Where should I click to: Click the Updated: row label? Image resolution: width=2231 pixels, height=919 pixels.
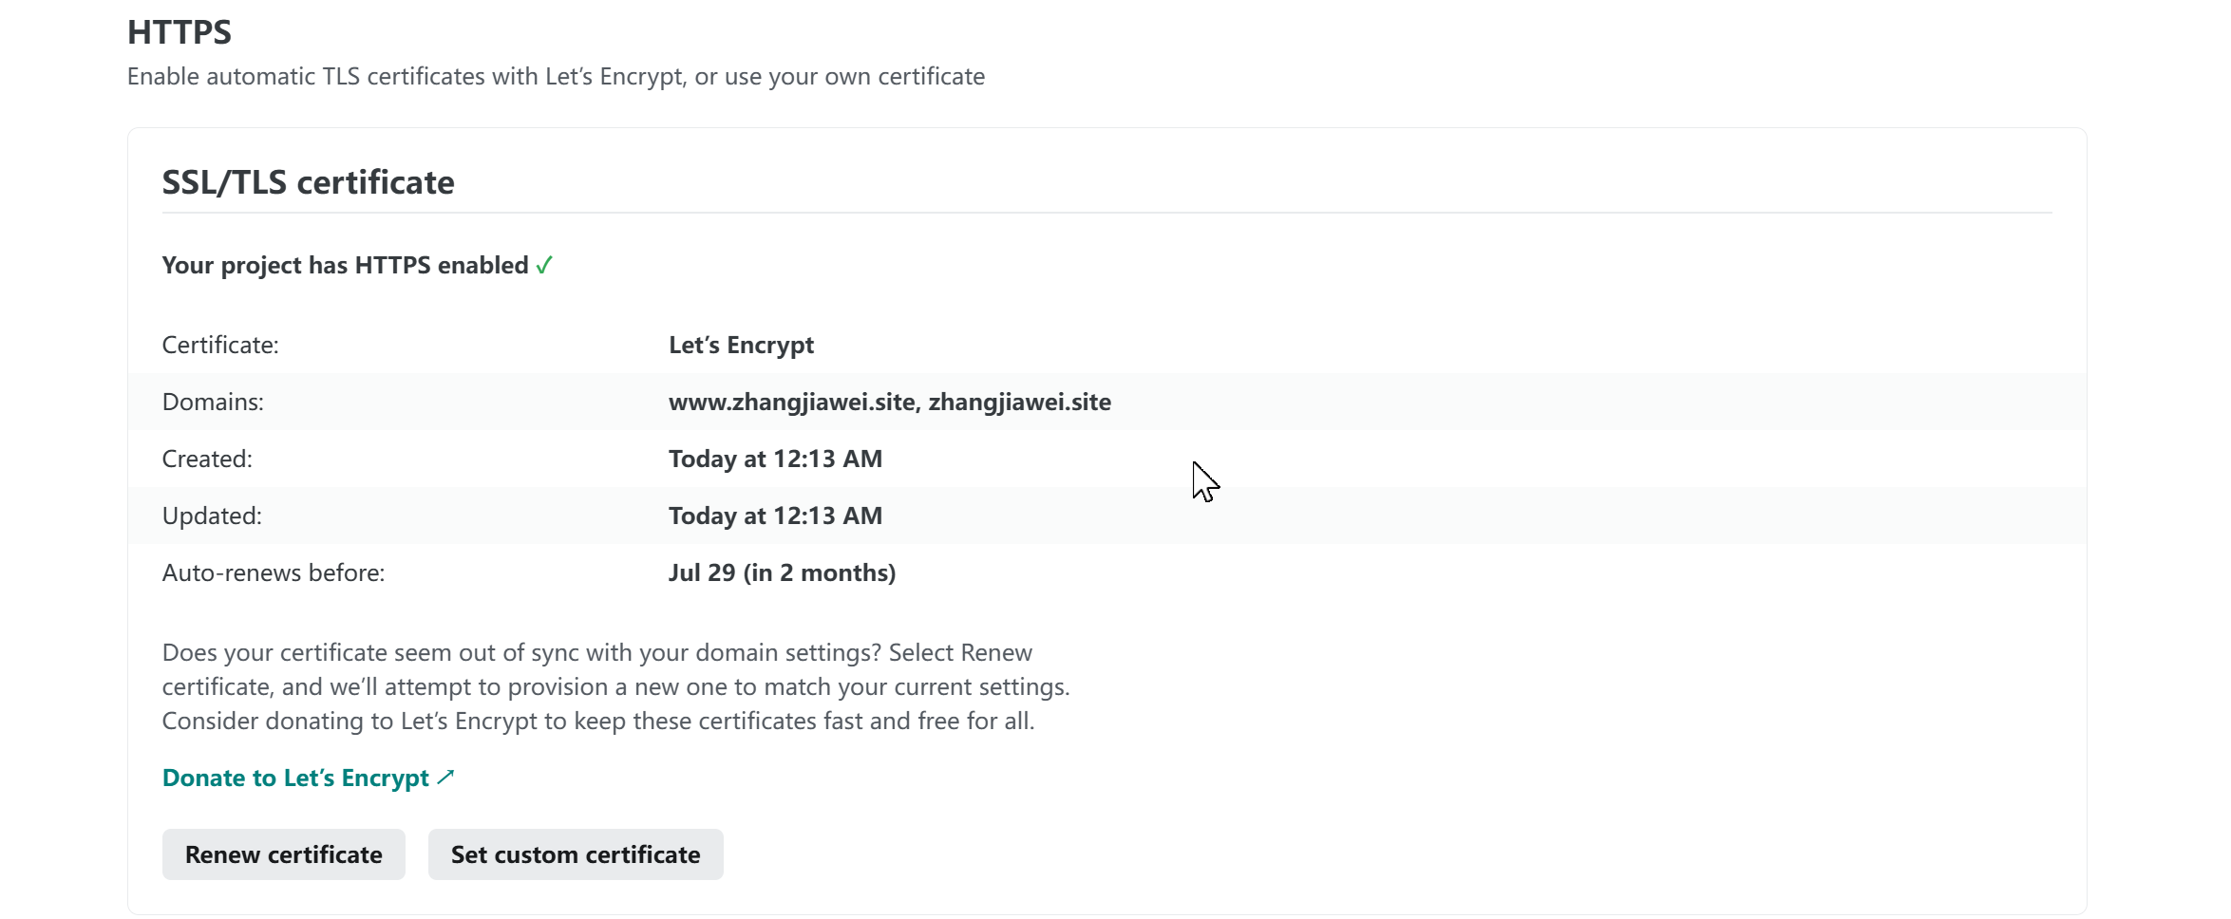point(212,516)
